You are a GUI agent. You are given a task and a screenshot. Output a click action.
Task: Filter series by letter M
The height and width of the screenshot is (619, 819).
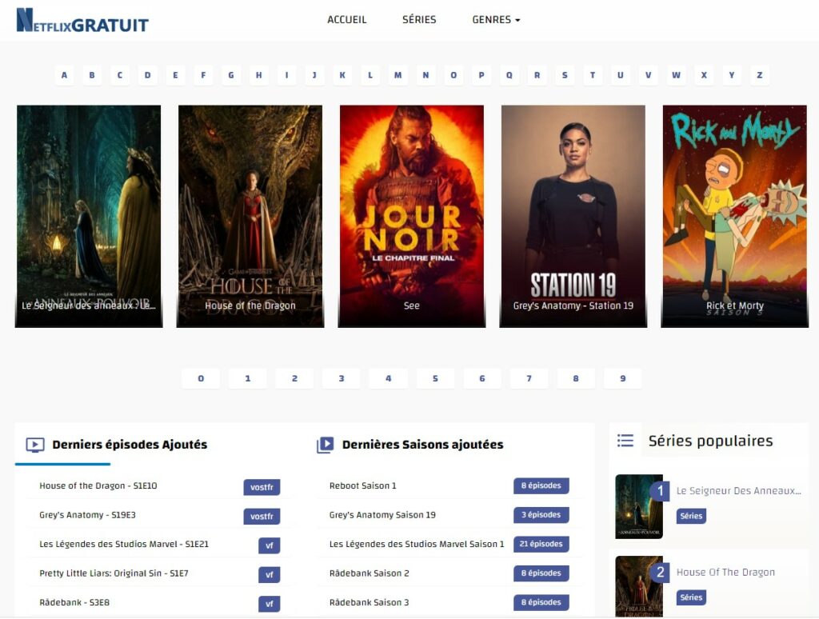(398, 75)
